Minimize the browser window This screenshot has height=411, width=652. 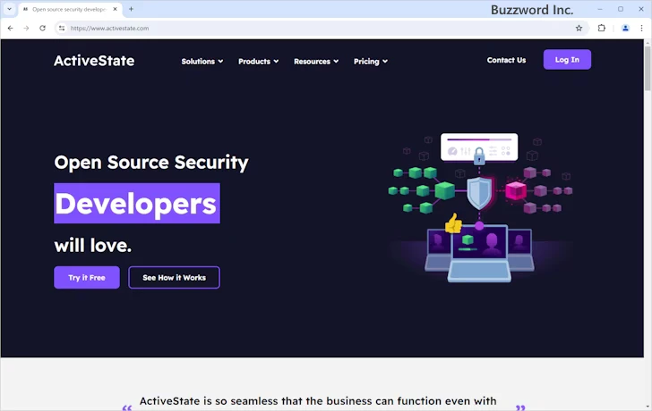(x=600, y=9)
